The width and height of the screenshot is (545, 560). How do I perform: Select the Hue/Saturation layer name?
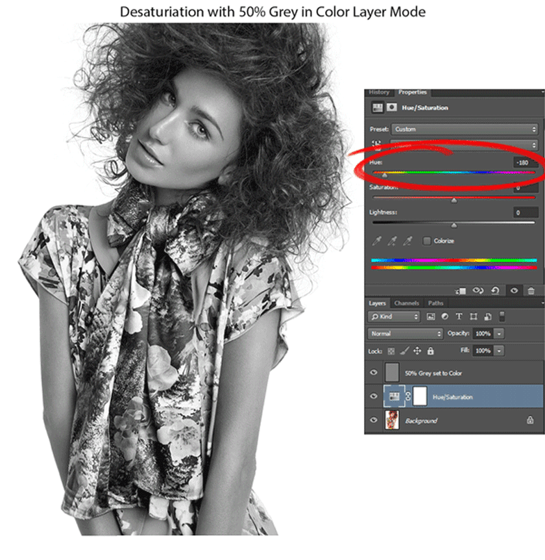(452, 397)
